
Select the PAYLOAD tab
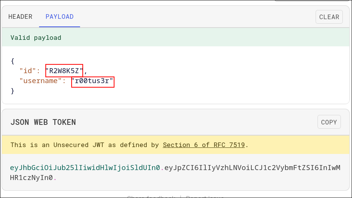(x=59, y=17)
